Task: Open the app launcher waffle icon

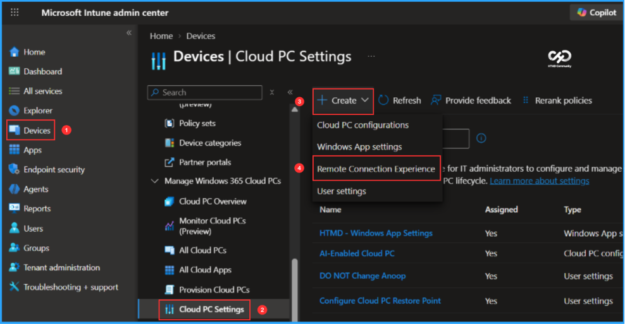Action: [x=15, y=13]
